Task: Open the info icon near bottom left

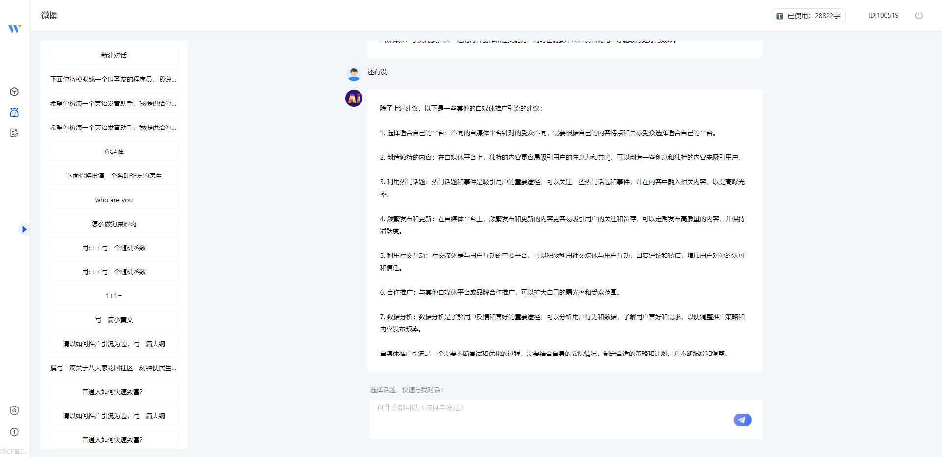Action: (x=14, y=432)
